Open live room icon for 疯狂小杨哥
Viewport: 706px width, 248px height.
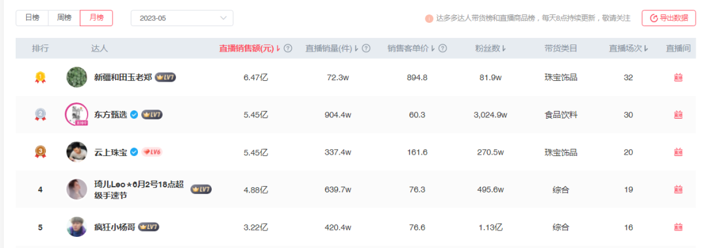678,228
